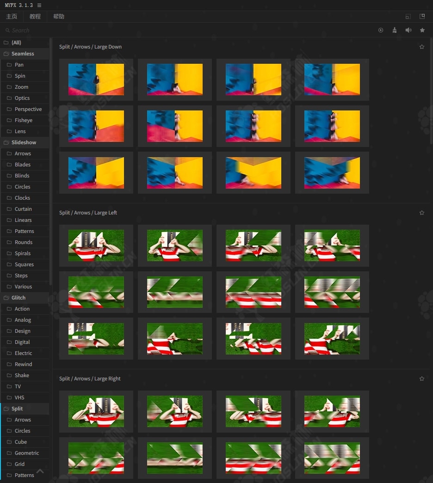Open the Geometric folder
Image resolution: width=433 pixels, height=483 pixels.
coord(25,453)
